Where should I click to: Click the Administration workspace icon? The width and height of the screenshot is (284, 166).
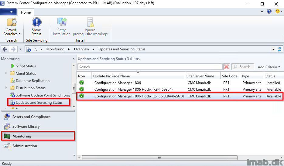(x=7, y=146)
